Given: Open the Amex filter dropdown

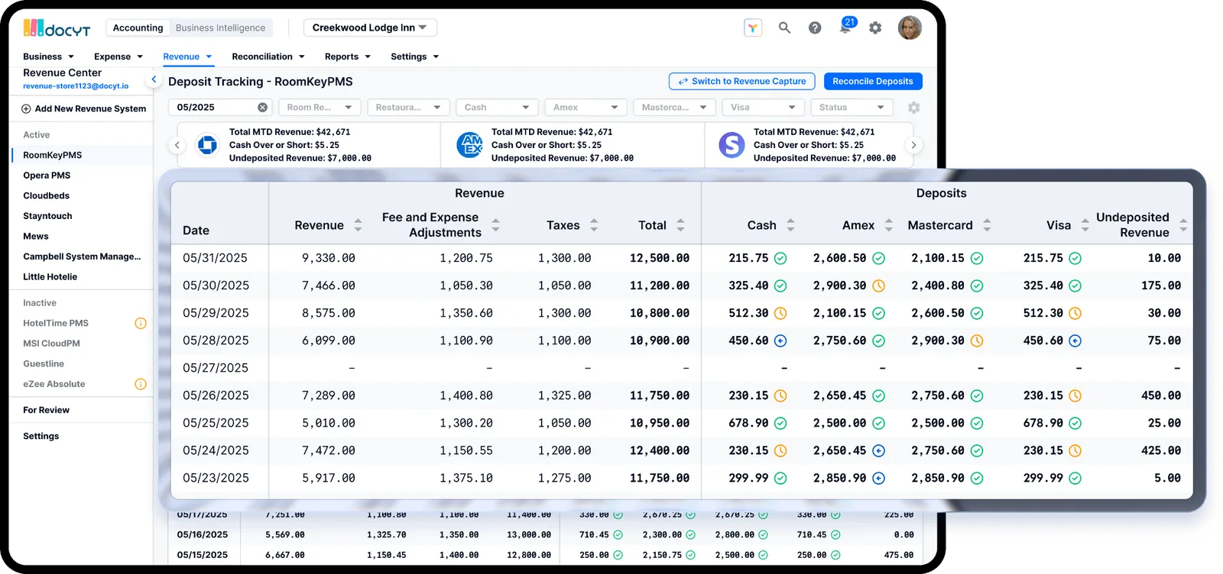Looking at the screenshot, I should 585,108.
